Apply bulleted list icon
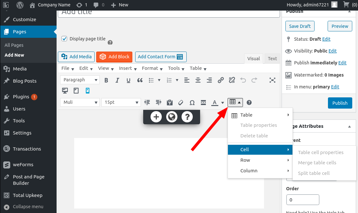Screen dimensions: 358x213 (x=151, y=80)
